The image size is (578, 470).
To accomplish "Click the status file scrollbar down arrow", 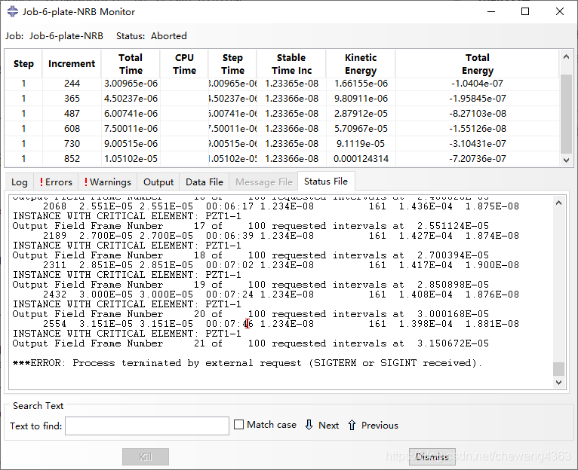I will (x=558, y=383).
